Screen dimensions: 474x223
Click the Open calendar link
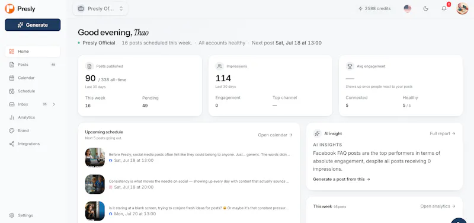click(x=275, y=135)
